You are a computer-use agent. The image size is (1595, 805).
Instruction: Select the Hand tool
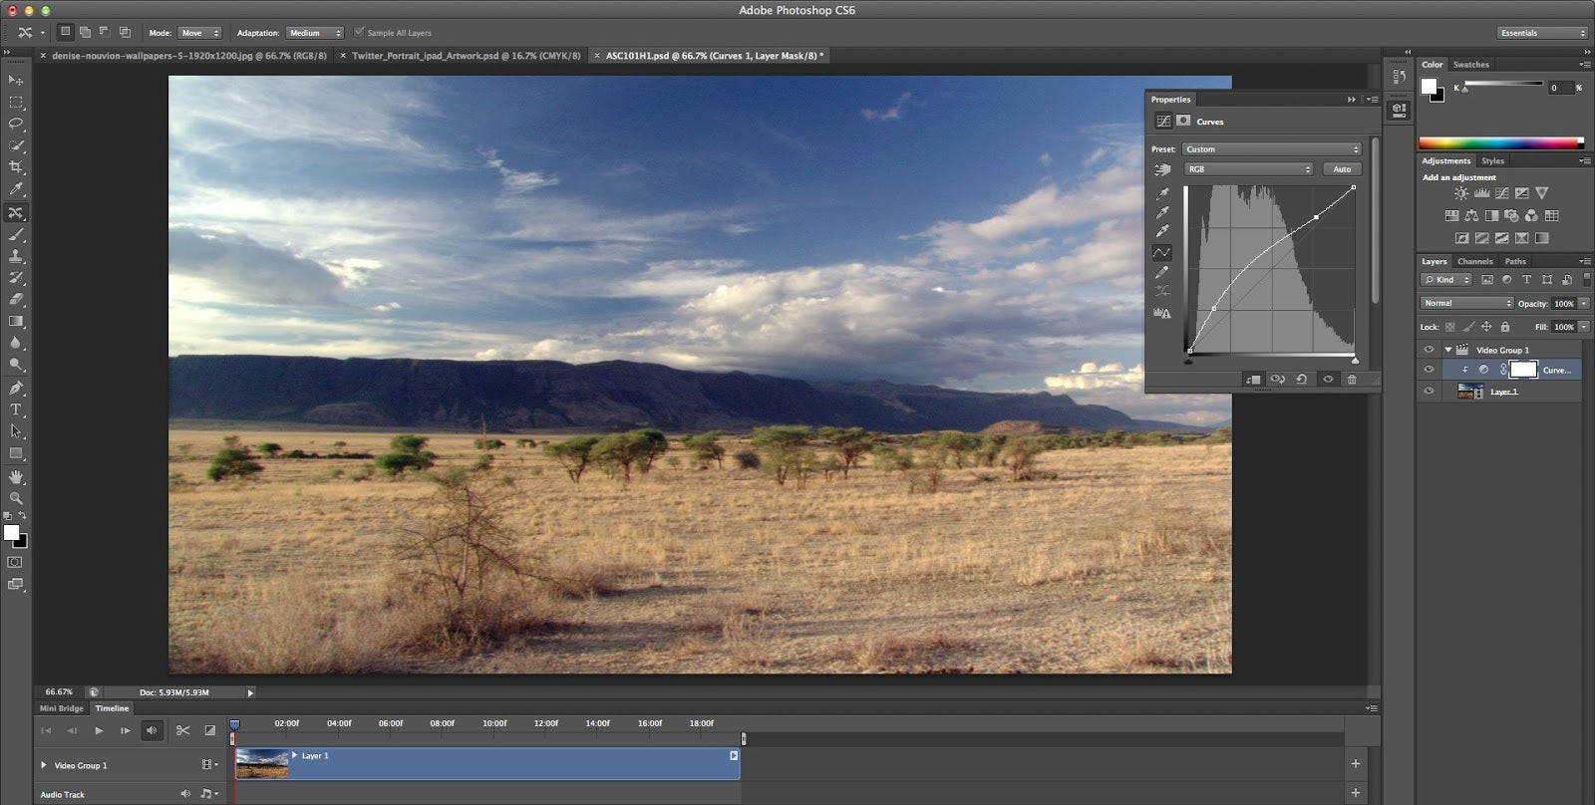click(x=16, y=477)
